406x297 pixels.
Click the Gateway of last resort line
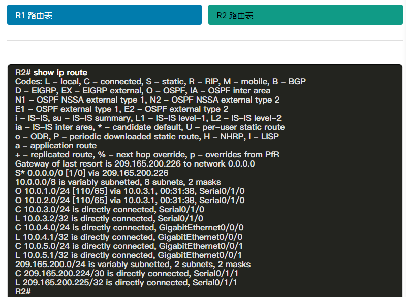pyautogui.click(x=135, y=164)
